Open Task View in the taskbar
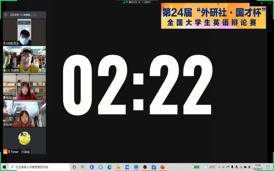274x171 pixels. point(83,167)
